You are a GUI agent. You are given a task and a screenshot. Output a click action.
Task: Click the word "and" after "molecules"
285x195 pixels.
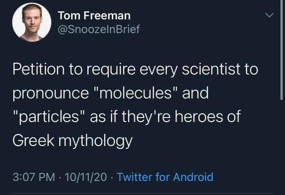tap(195, 93)
